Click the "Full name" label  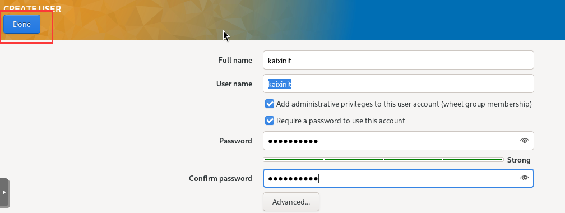pos(235,60)
